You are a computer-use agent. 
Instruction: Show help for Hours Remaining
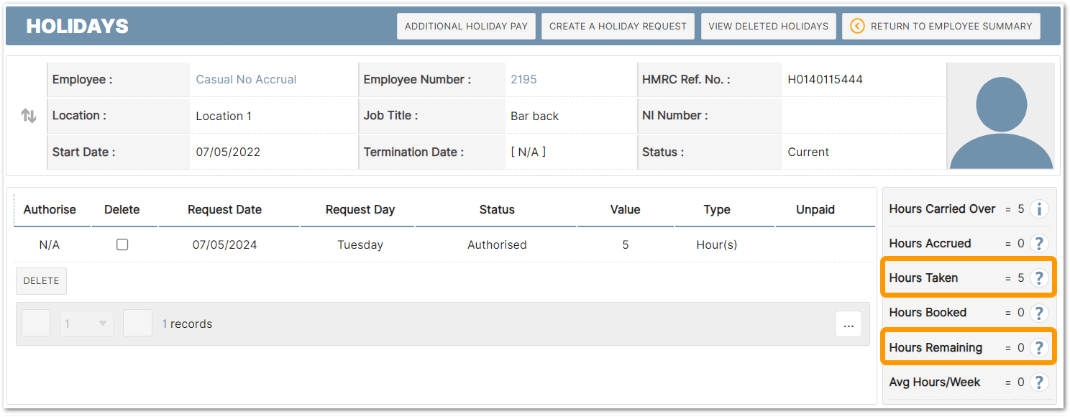(x=1039, y=348)
